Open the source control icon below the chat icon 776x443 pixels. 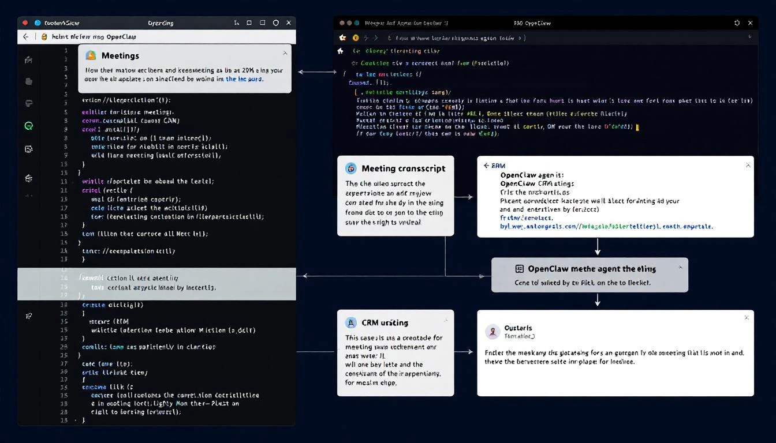click(x=28, y=149)
